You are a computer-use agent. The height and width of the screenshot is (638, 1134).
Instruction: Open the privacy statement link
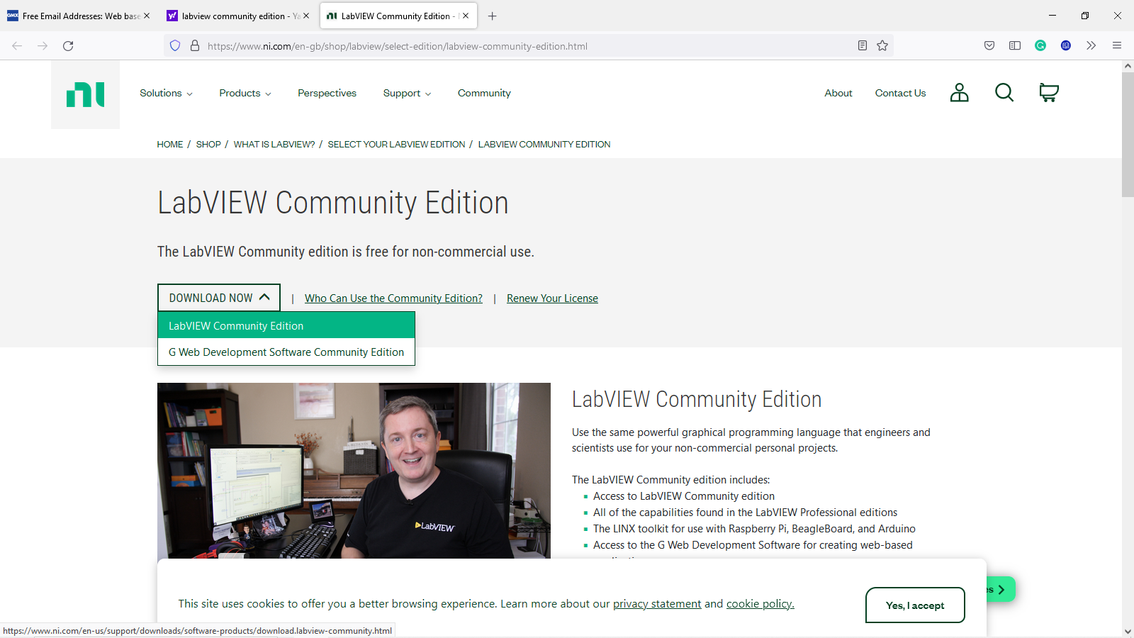657,604
